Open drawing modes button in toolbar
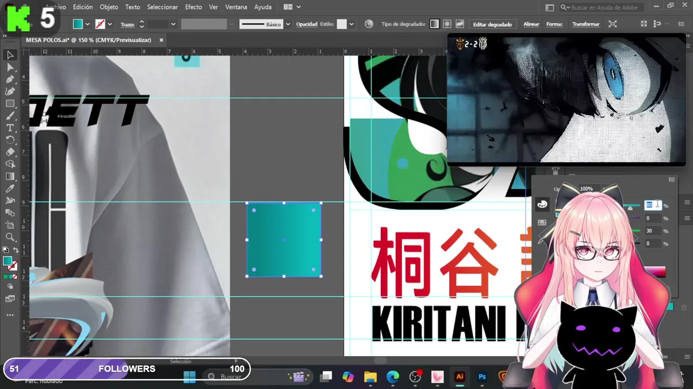693x389 pixels. [10, 287]
